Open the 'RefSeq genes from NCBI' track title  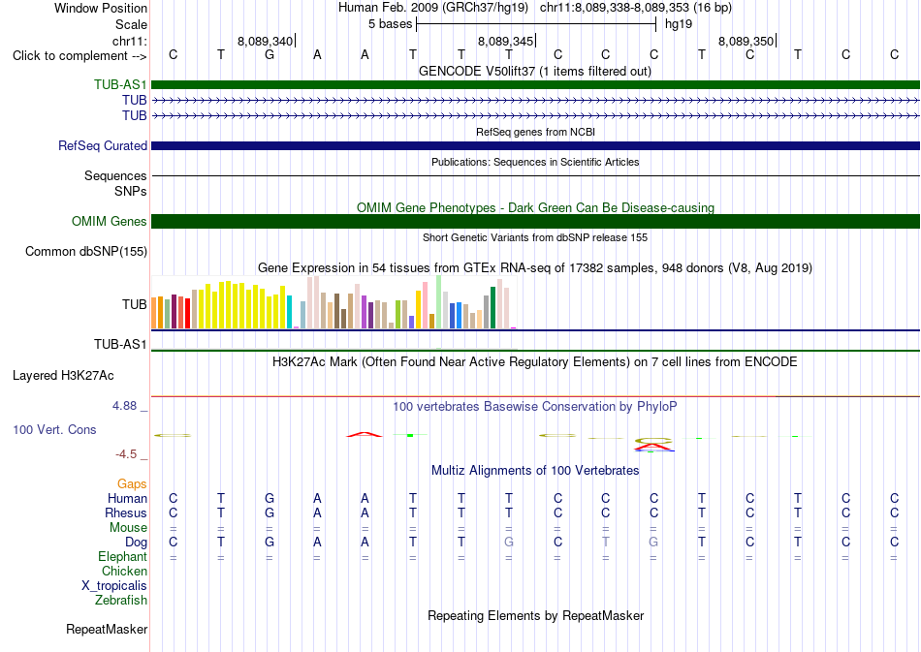pyautogui.click(x=535, y=132)
